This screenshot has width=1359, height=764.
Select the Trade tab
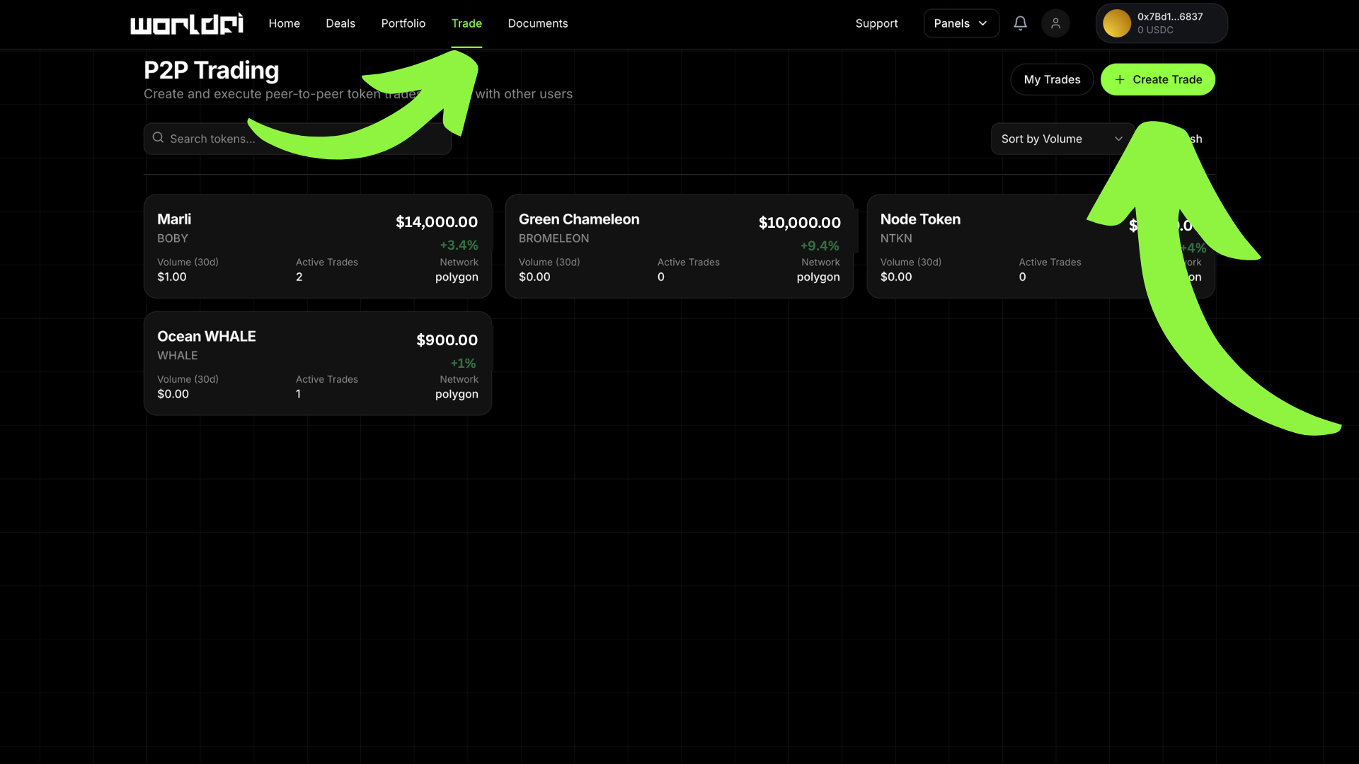(x=466, y=23)
